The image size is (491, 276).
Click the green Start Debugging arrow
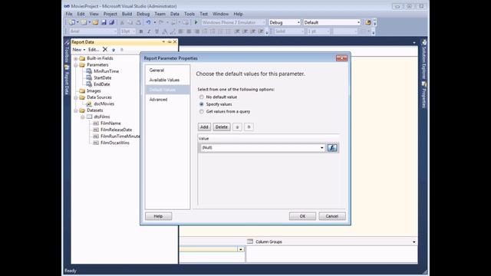[x=196, y=22]
